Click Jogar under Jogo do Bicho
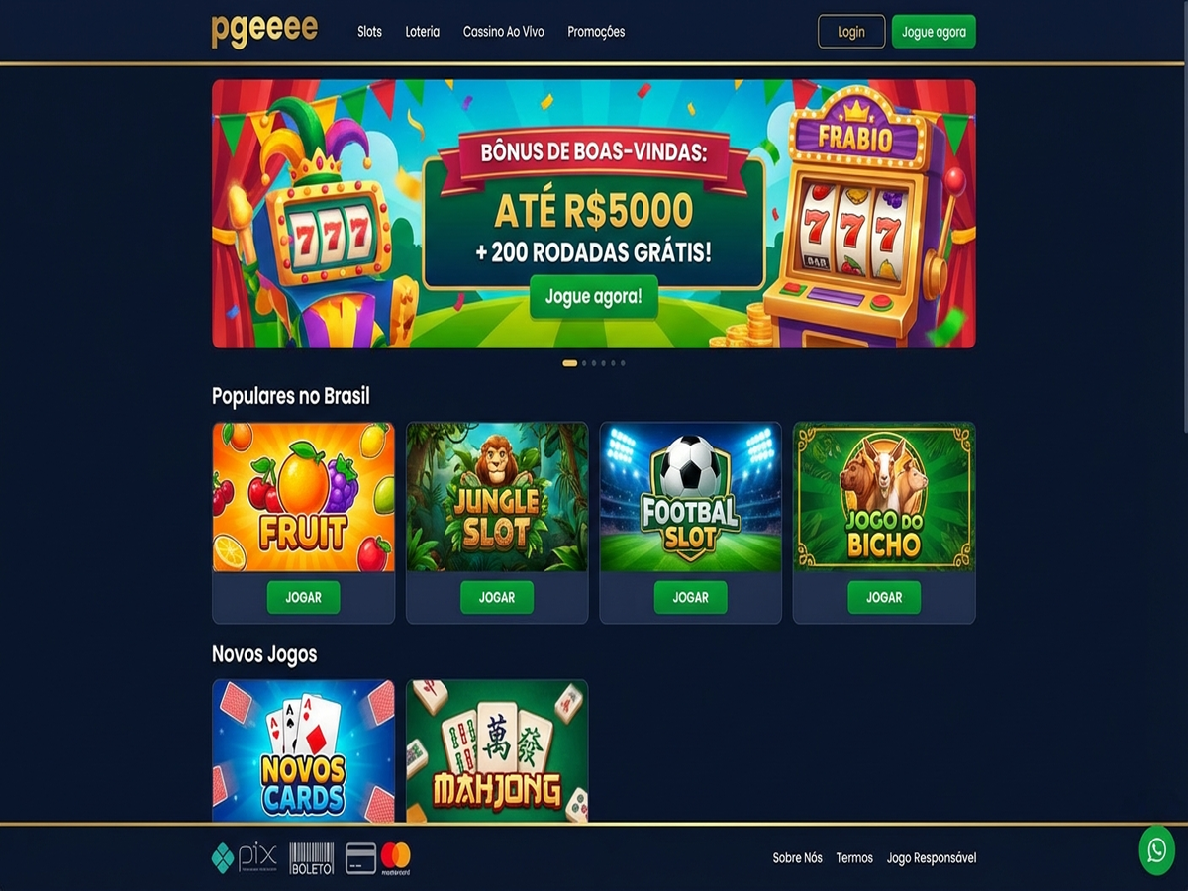 (884, 597)
